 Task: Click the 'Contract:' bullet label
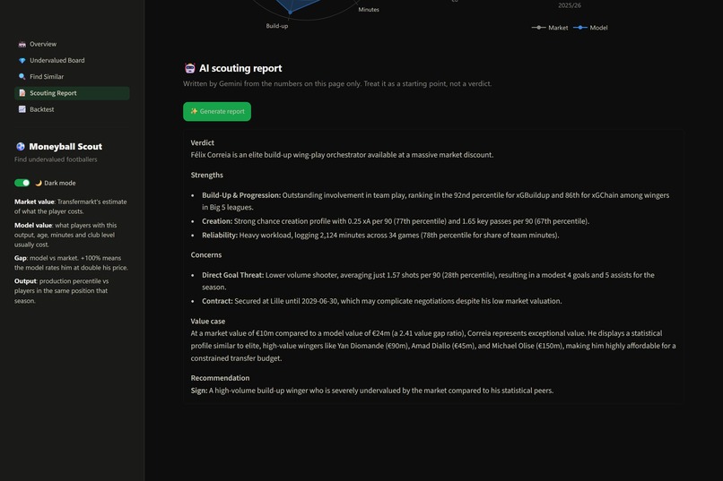(217, 301)
